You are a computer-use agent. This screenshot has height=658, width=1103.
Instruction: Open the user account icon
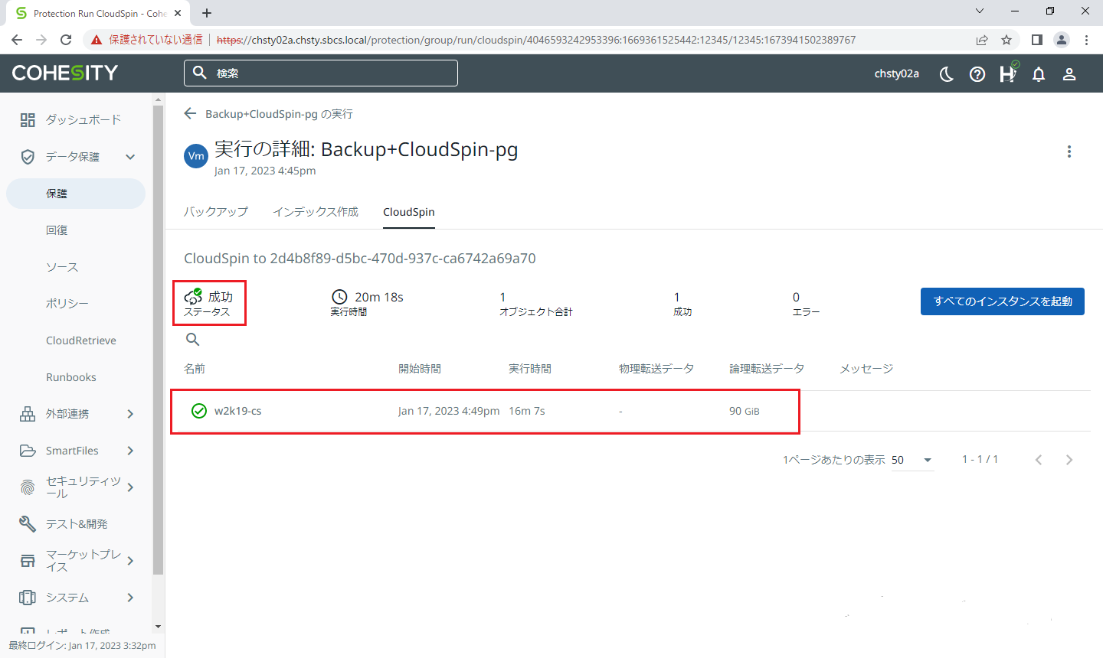click(1069, 73)
